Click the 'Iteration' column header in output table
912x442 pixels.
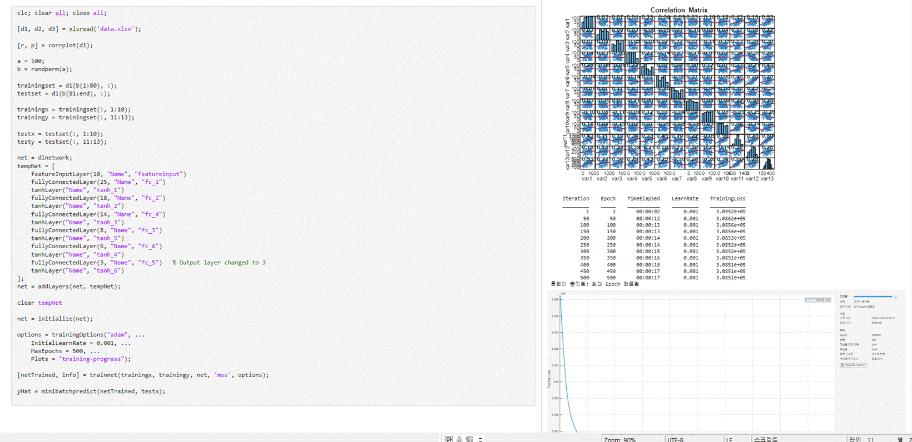pos(576,198)
